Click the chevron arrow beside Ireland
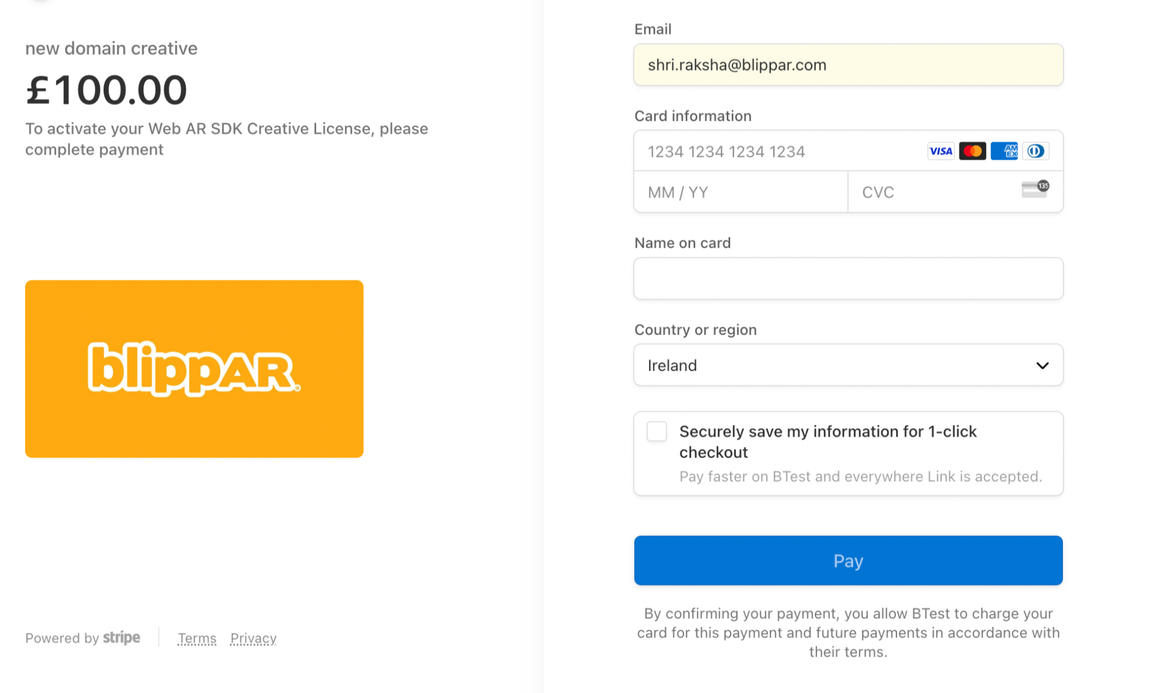 (x=1042, y=365)
